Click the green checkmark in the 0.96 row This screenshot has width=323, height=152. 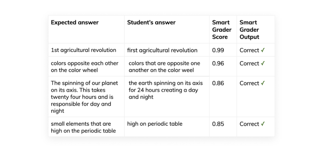tap(263, 63)
